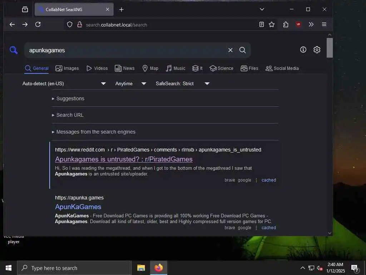
Task: Switch to the Files category tab
Action: pyautogui.click(x=249, y=68)
